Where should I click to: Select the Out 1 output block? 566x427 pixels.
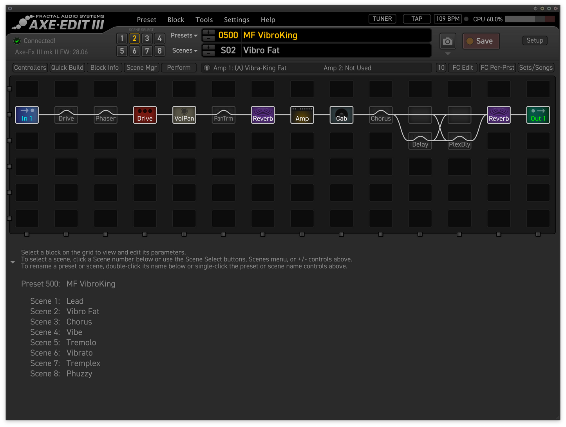[538, 115]
